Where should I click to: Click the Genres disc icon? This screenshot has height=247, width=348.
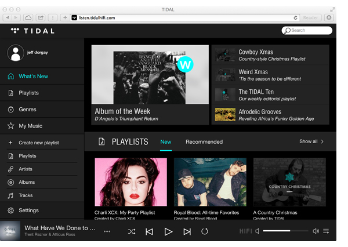10,109
